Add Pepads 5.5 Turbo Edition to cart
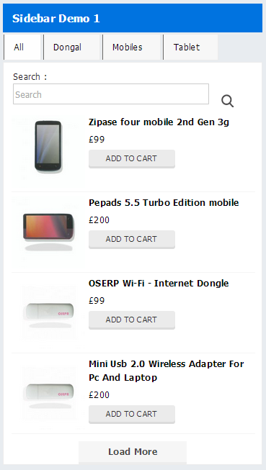The image size is (266, 470). click(x=132, y=240)
